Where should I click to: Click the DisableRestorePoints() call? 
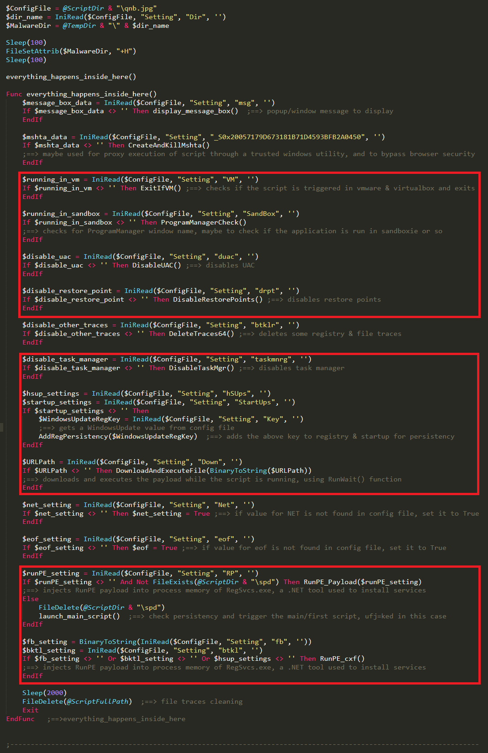(218, 299)
